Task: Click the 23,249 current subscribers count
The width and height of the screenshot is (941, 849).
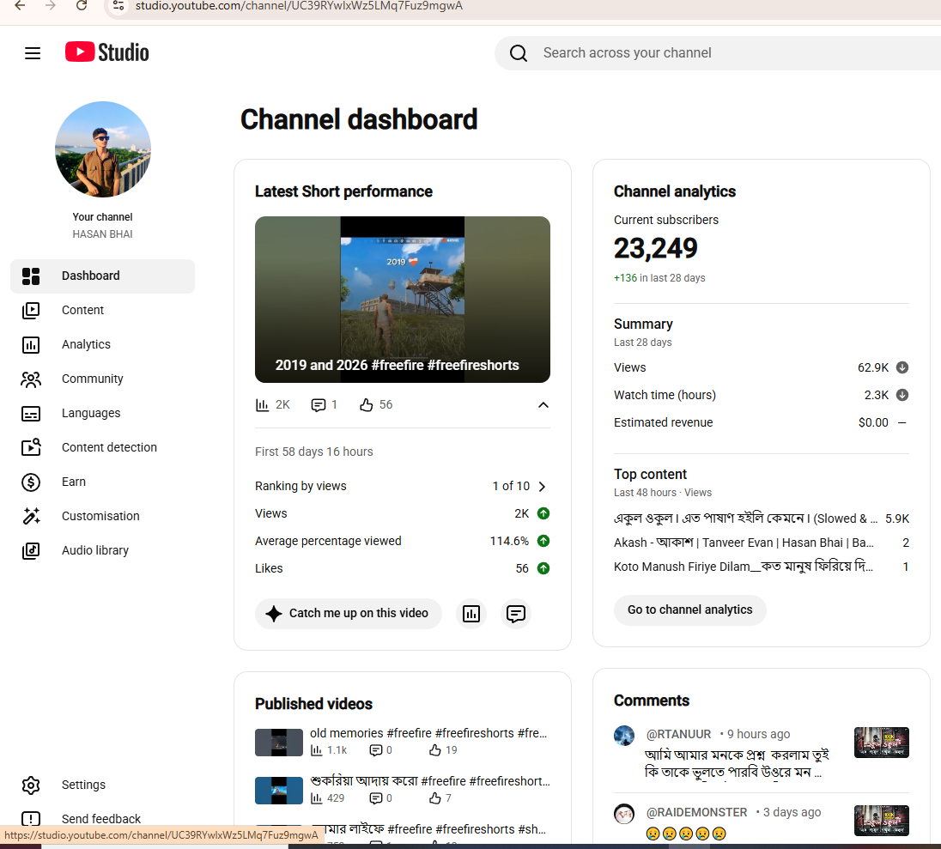Action: coord(655,248)
